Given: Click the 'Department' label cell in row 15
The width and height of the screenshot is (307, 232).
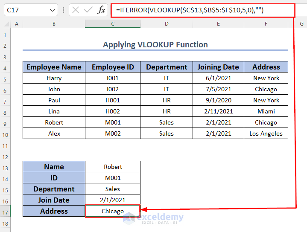Looking at the screenshot, I should (54, 189).
